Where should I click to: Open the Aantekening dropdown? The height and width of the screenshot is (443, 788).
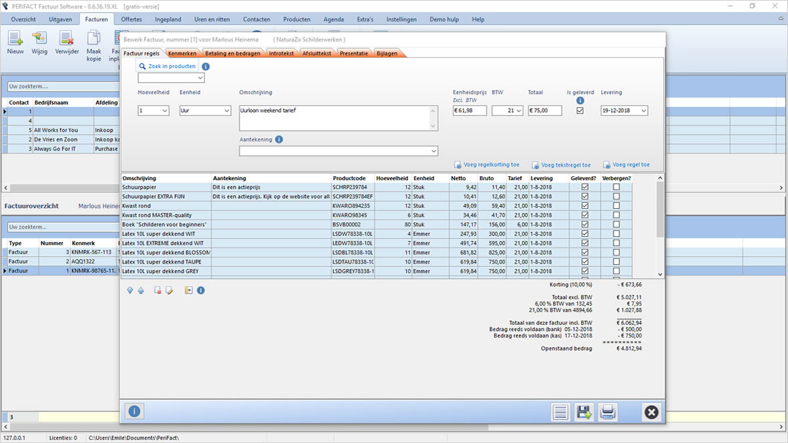click(433, 151)
